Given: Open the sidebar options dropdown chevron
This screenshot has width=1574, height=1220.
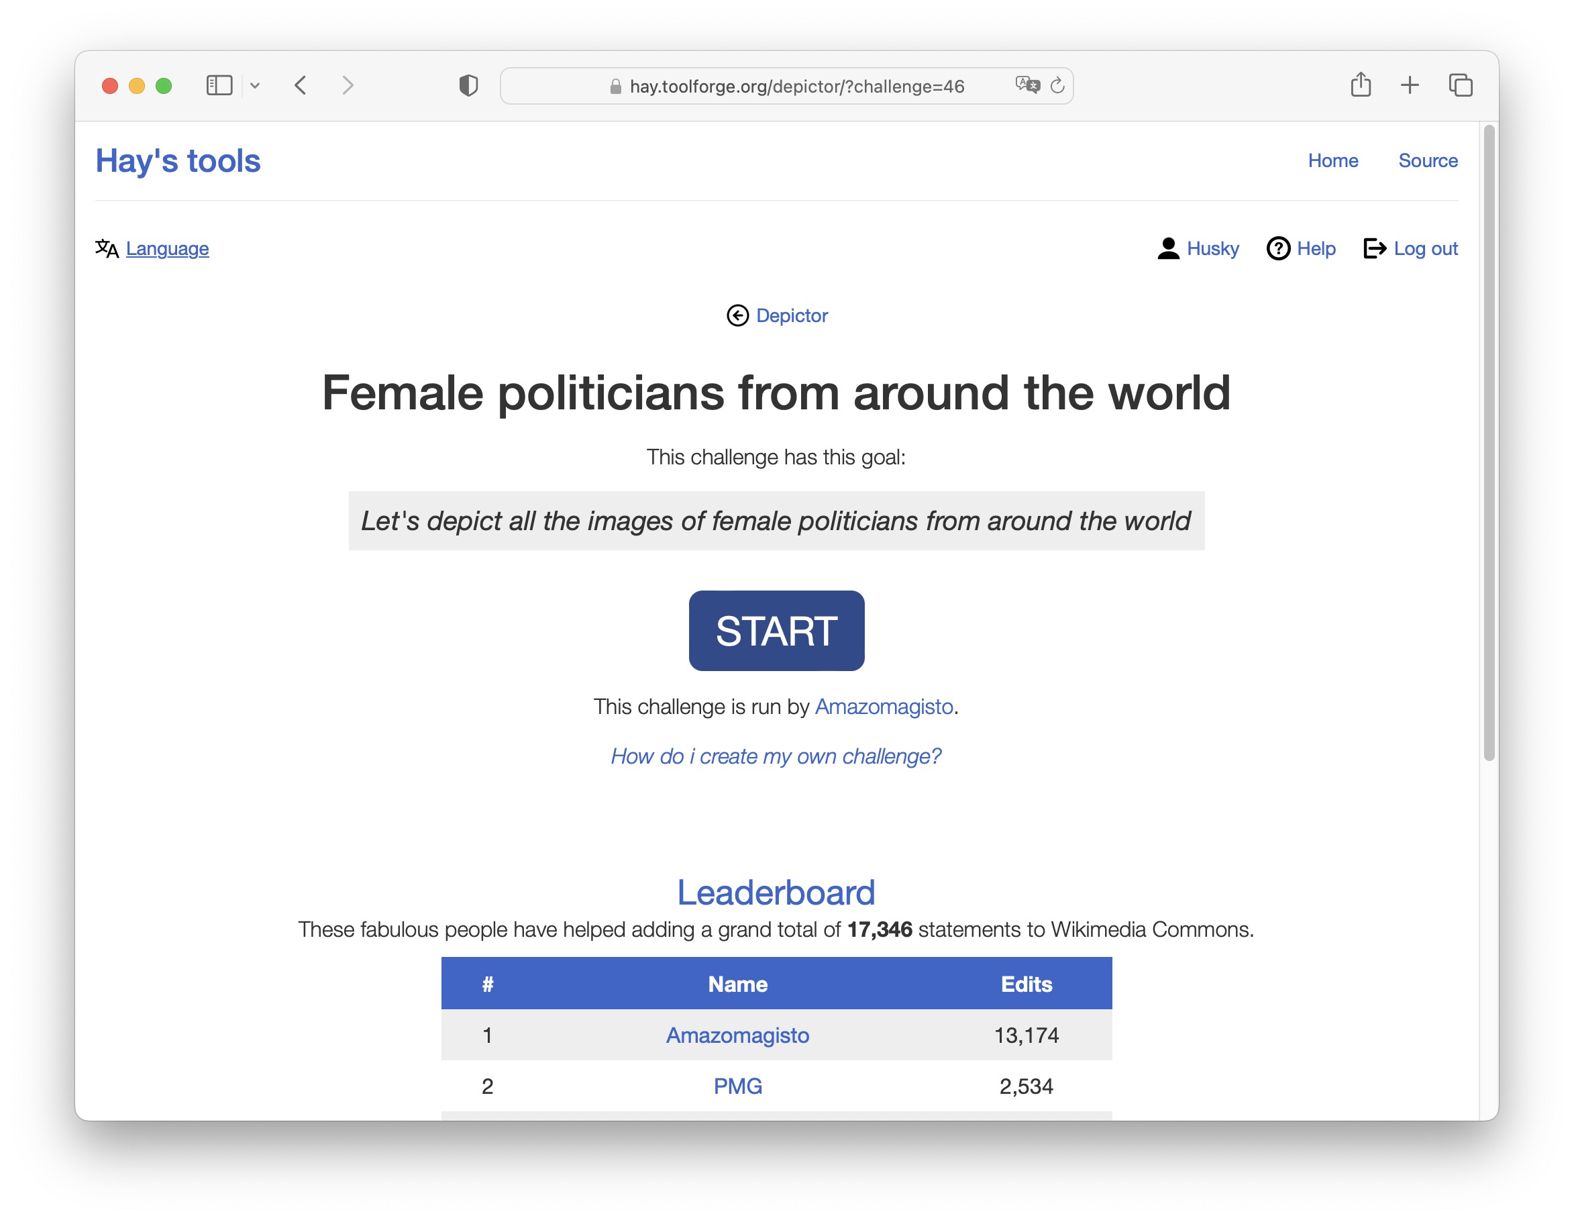Looking at the screenshot, I should (x=255, y=86).
